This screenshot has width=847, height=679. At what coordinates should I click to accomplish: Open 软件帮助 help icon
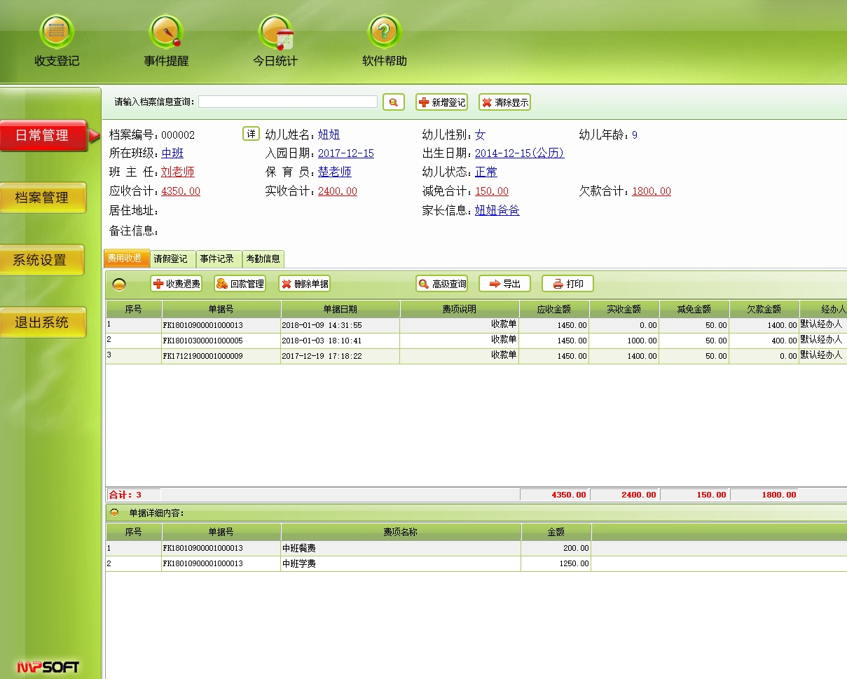pos(384,33)
